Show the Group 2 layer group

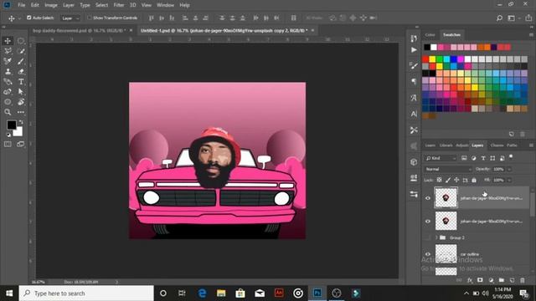(428, 237)
